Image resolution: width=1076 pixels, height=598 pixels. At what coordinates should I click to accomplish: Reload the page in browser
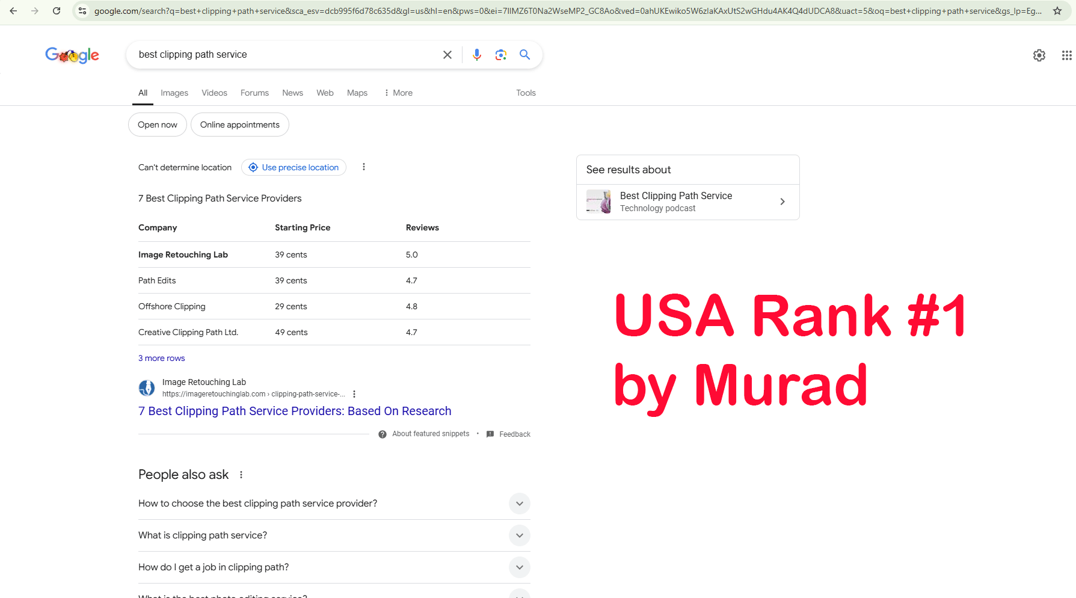[57, 11]
